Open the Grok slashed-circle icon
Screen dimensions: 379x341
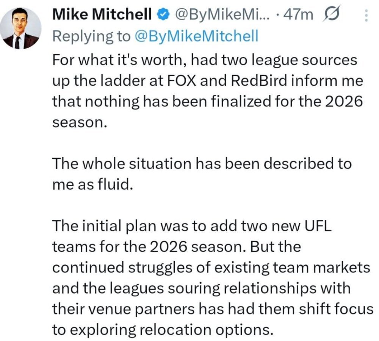[332, 14]
